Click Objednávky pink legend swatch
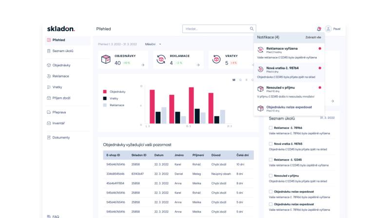388x218 pixels. [105, 91]
